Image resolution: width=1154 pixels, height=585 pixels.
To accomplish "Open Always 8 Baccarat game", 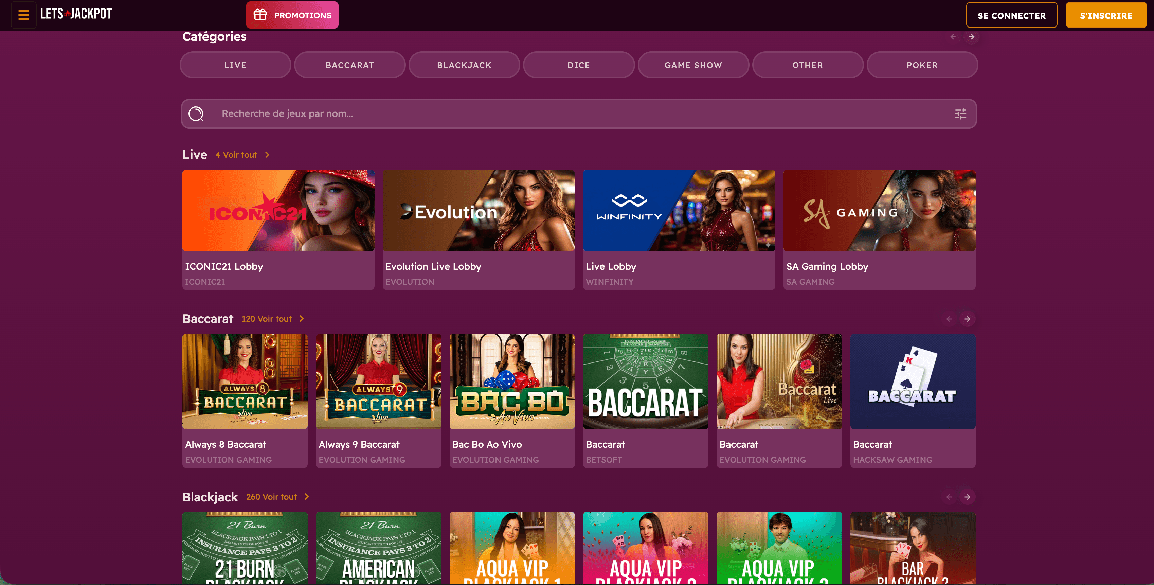I will [x=245, y=401].
